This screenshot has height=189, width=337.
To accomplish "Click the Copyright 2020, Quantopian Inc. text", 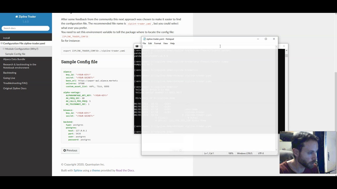I will point(83,165).
